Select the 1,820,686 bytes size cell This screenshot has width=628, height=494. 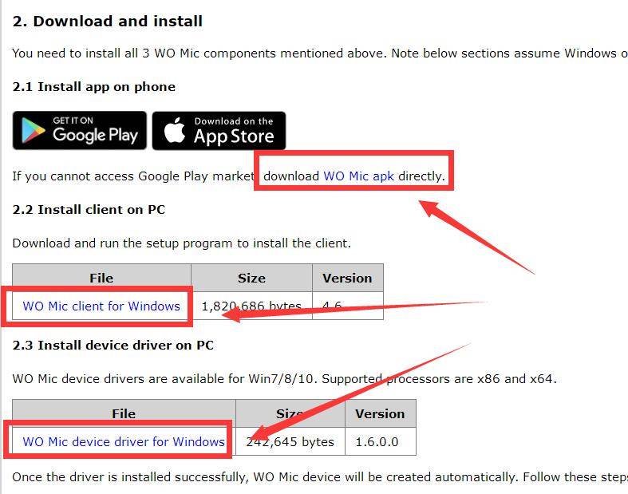click(251, 306)
